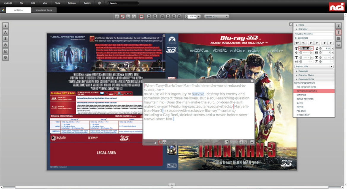Open the Edit menu
347x189 pixels.
click(x=33, y=3)
